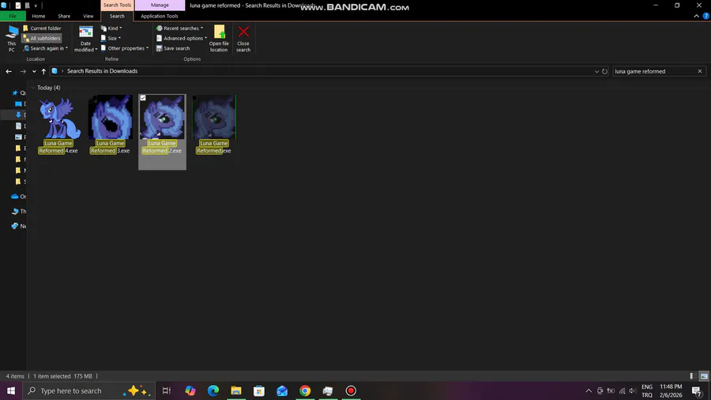Click the Search Tools contextual tab header
This screenshot has height=400, width=711.
(x=117, y=5)
